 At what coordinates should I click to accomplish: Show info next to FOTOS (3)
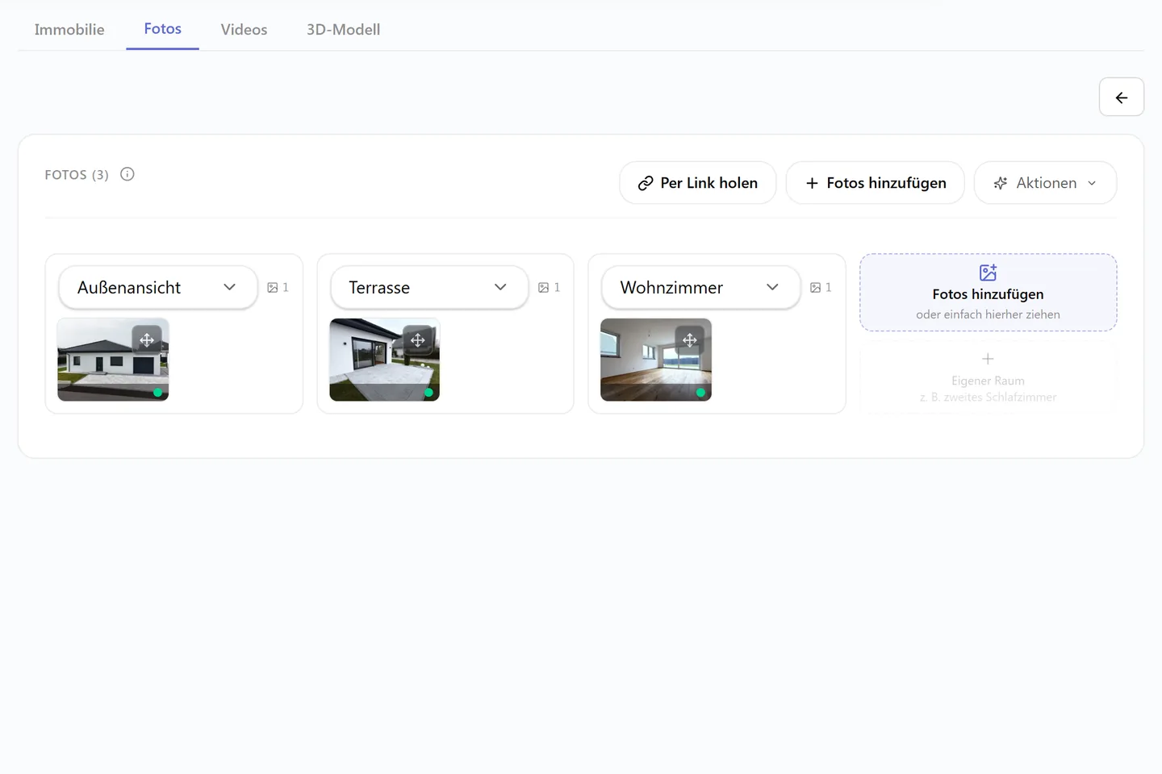click(x=127, y=174)
